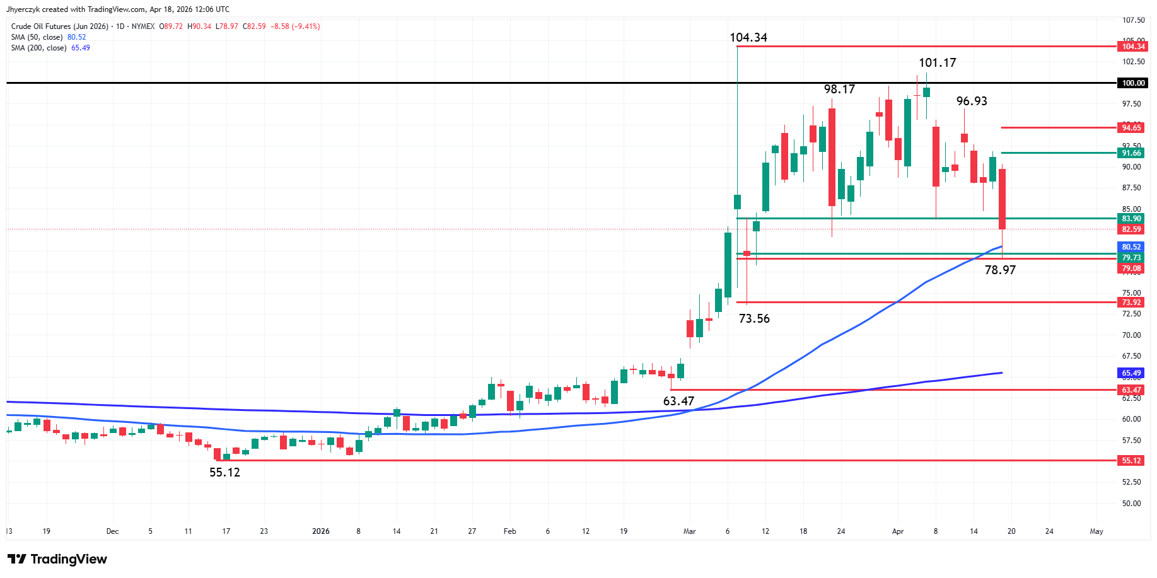Click the 73.56 low annotation text
Image resolution: width=1157 pixels, height=578 pixels.
pyautogui.click(x=754, y=319)
